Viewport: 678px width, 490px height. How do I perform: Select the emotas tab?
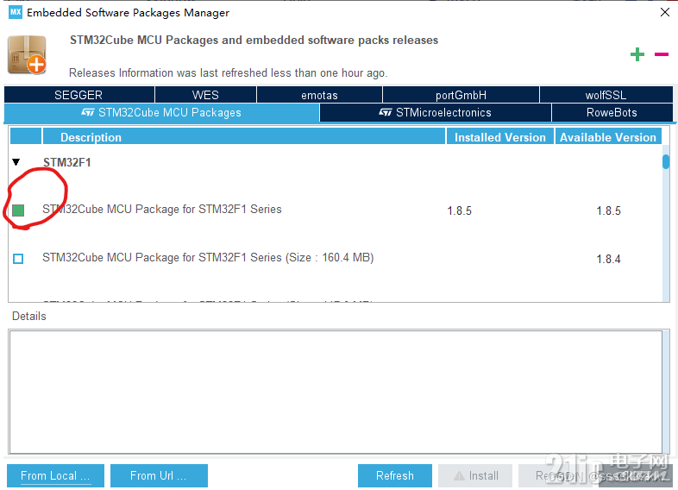(x=319, y=95)
